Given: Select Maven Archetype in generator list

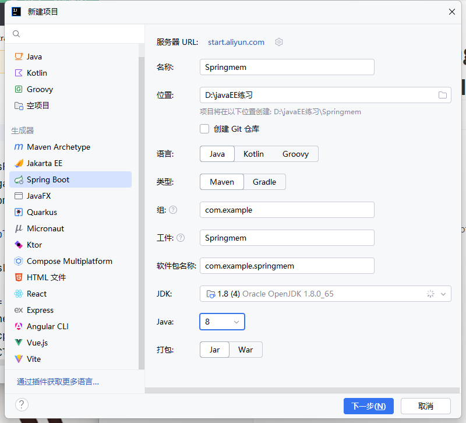Looking at the screenshot, I should point(58,147).
